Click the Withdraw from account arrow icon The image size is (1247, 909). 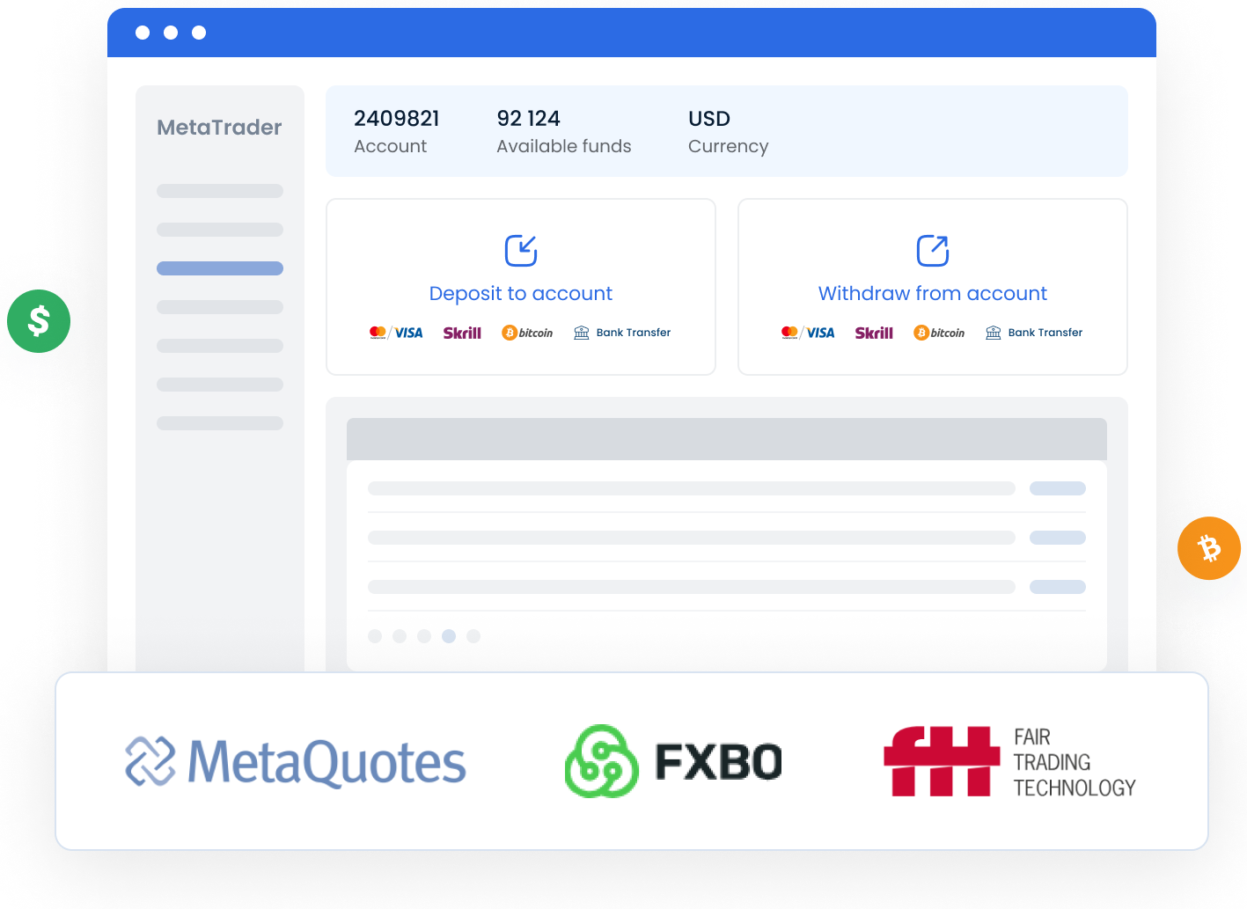pyautogui.click(x=933, y=250)
